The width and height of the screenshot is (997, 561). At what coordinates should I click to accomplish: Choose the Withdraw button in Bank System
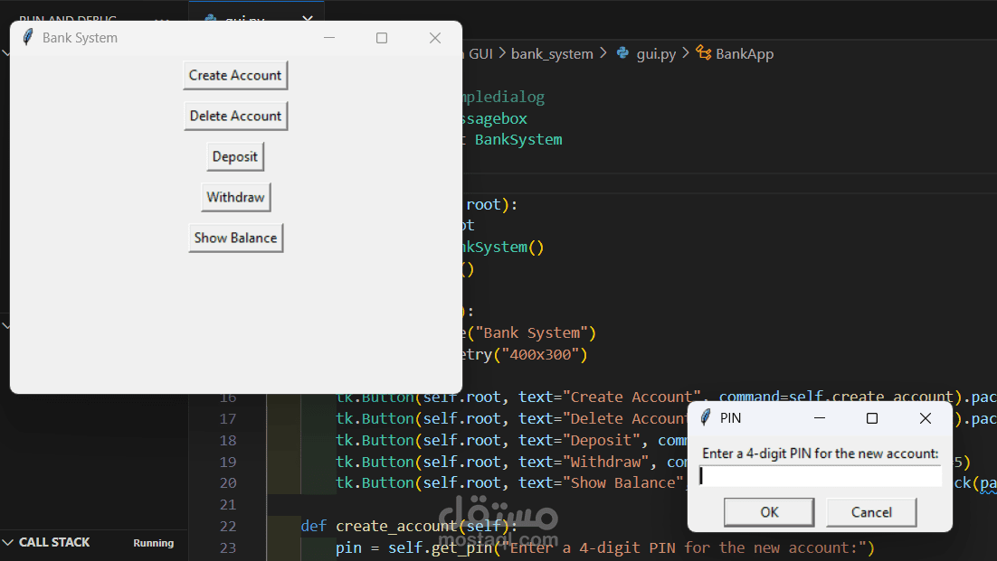pos(235,197)
